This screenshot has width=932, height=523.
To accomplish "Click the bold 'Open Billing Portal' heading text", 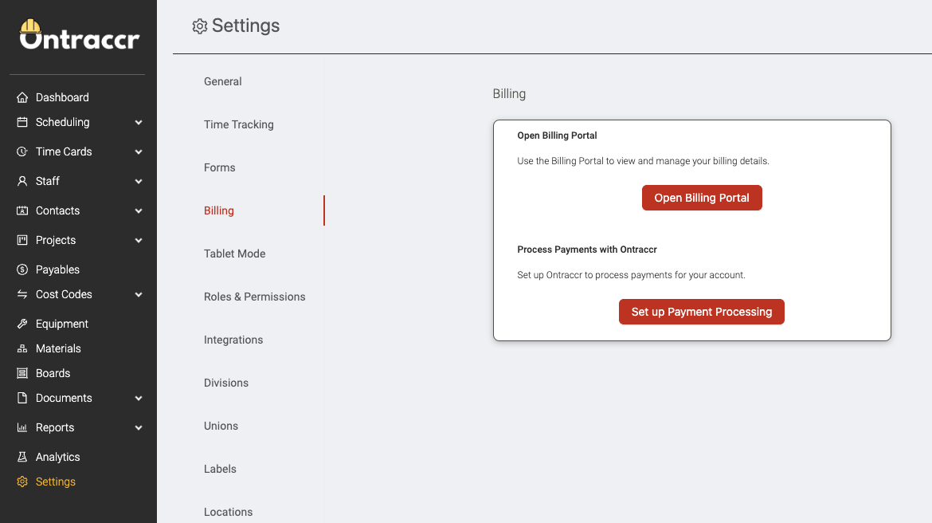I will (x=557, y=136).
